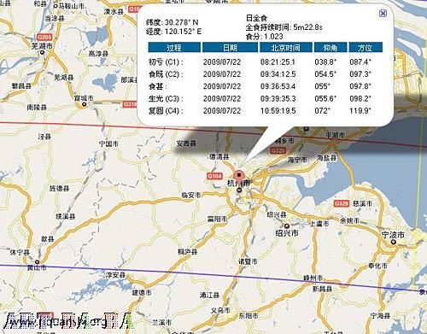Click the red location pin at Hangzhou
The image size is (427, 334).
click(x=239, y=176)
